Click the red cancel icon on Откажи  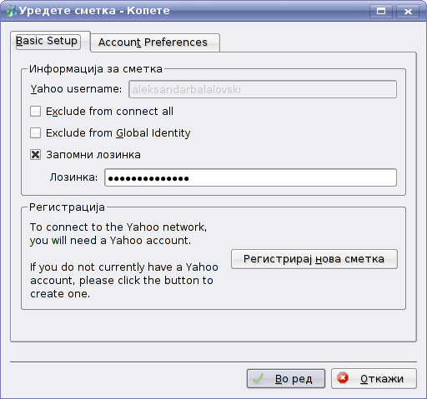coord(343,378)
